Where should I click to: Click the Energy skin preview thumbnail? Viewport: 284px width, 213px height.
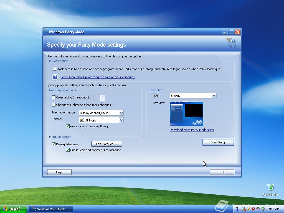coord(187,113)
